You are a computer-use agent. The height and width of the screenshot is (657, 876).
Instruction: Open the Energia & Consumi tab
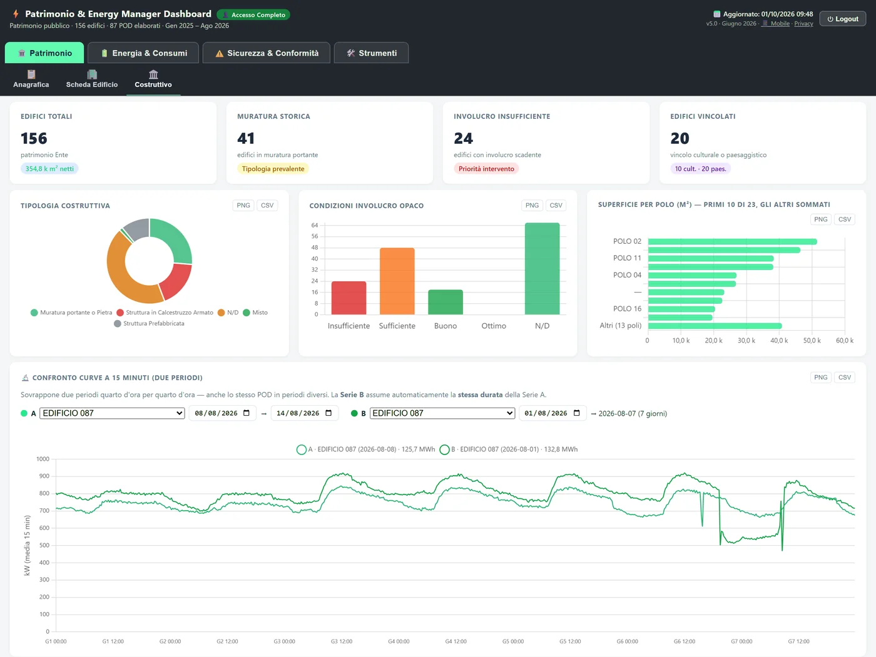143,53
